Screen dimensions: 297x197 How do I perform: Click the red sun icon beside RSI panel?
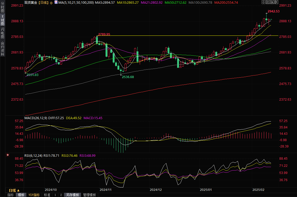(x=8, y=155)
